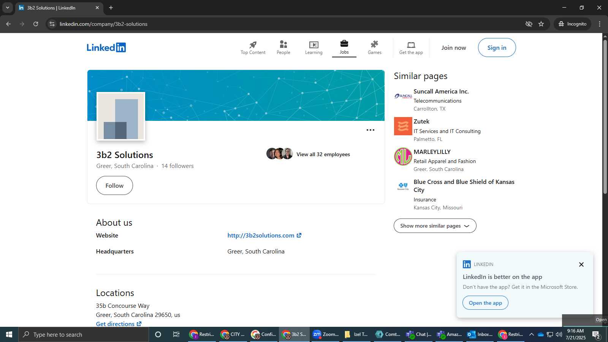This screenshot has height=342, width=608.
Task: Click the Blue Cross Kansas City logo
Action: point(403,187)
